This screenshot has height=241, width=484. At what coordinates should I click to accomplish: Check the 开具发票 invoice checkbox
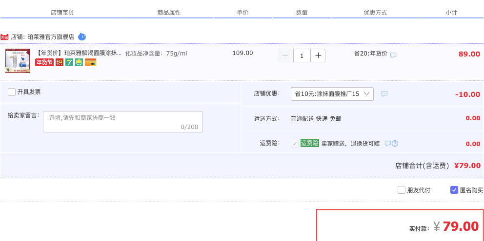tap(12, 92)
